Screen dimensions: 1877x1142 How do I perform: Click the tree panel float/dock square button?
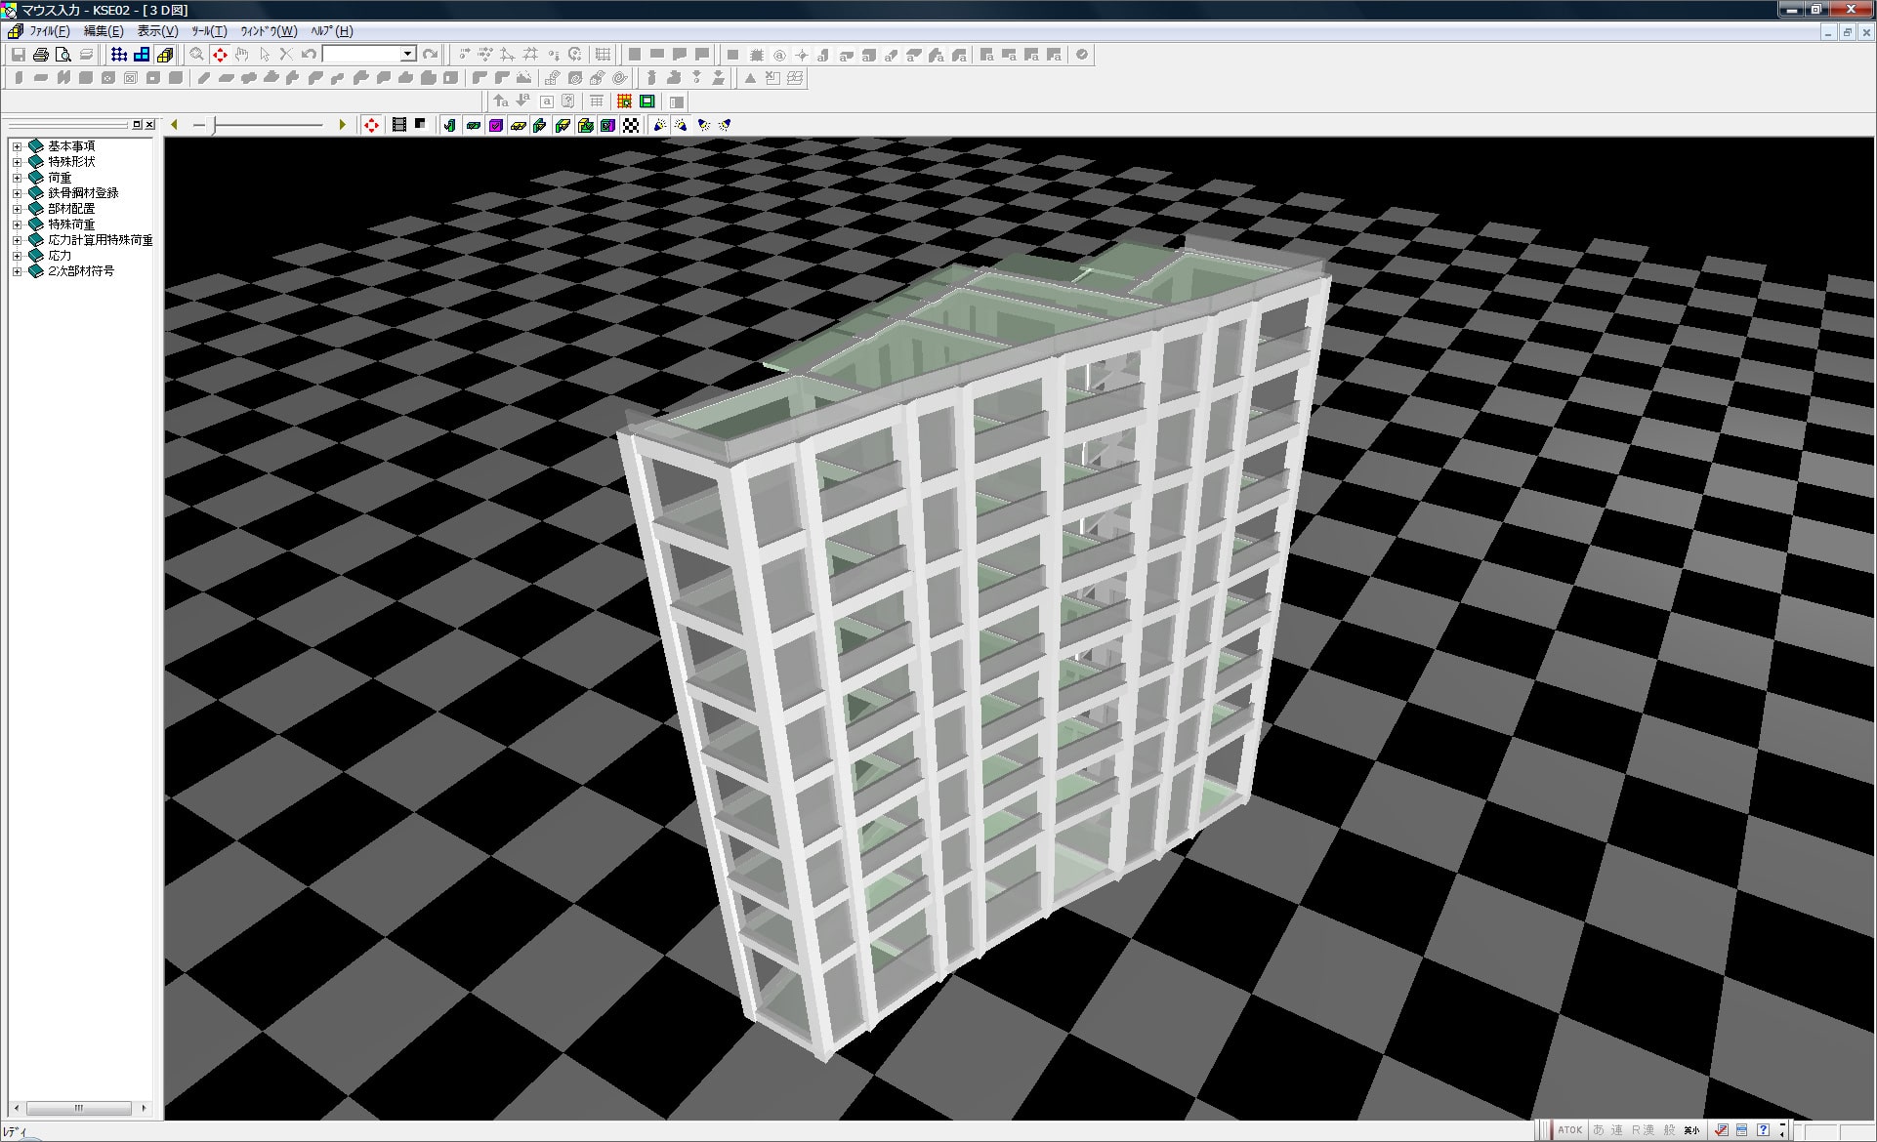[137, 125]
